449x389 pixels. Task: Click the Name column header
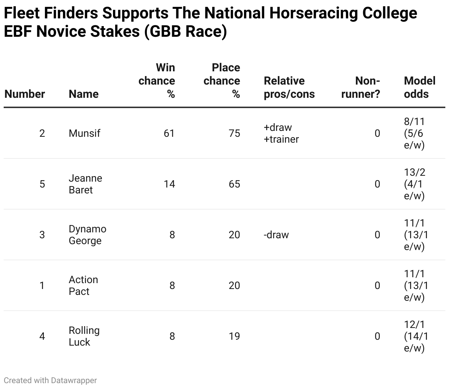(x=84, y=94)
